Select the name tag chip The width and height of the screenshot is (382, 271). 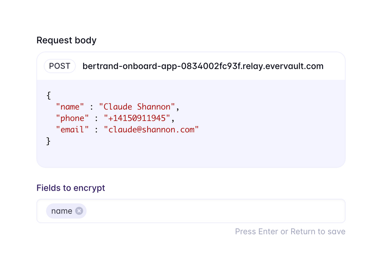pyautogui.click(x=62, y=211)
